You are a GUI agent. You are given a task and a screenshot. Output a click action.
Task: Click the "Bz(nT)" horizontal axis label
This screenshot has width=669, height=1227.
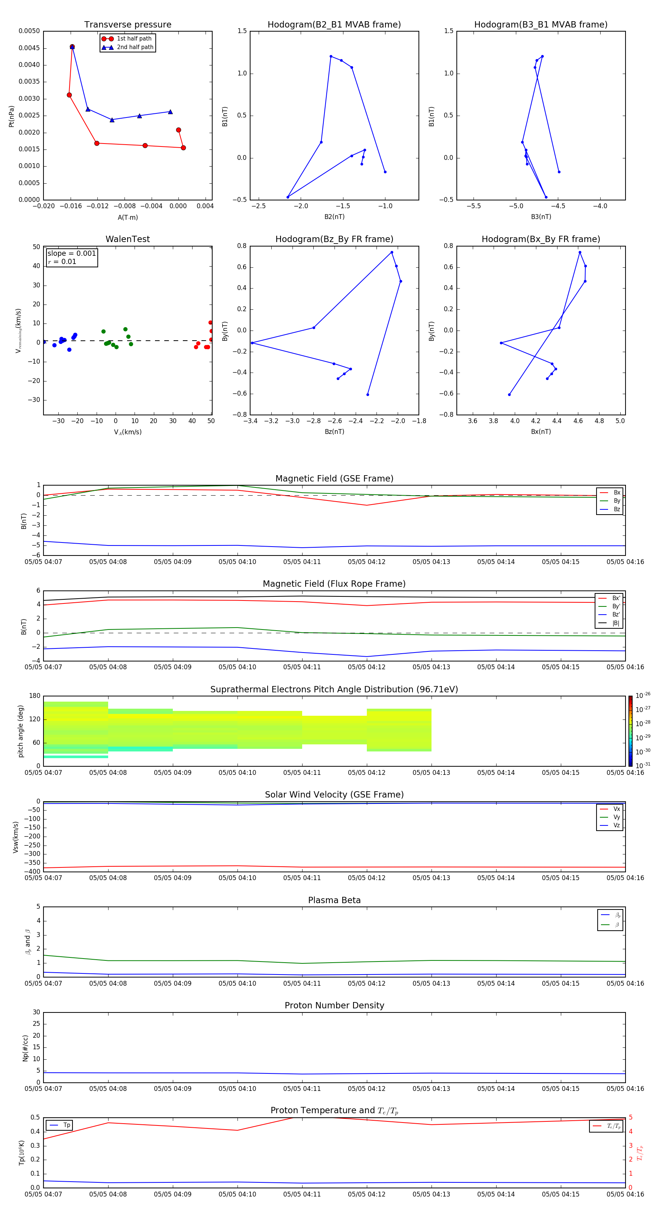coord(334,432)
